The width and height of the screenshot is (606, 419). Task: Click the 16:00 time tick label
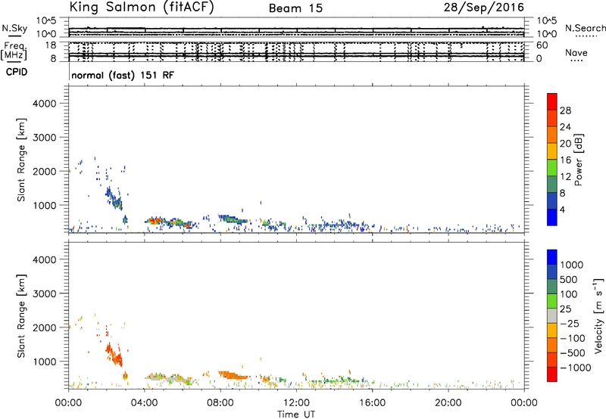pos(372,403)
